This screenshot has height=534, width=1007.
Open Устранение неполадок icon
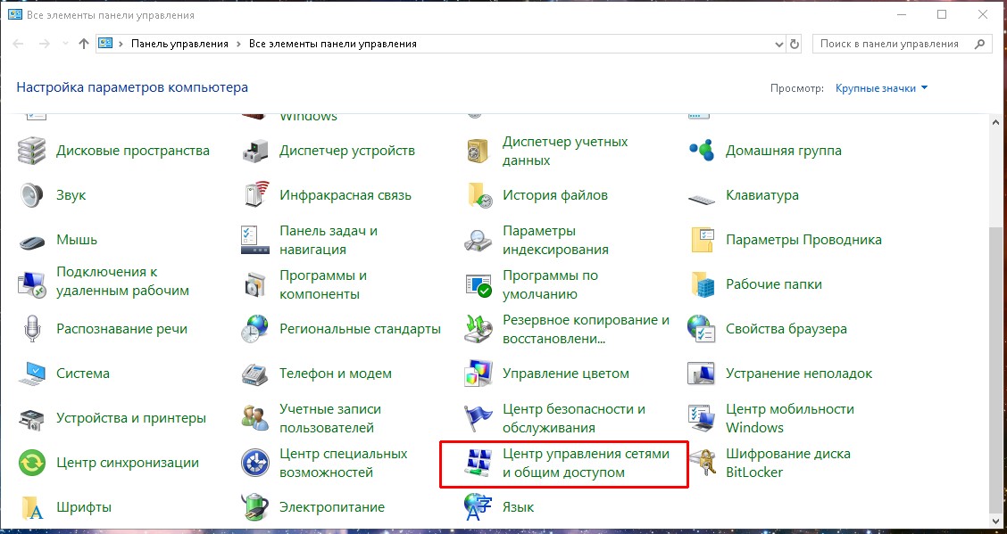pos(702,374)
